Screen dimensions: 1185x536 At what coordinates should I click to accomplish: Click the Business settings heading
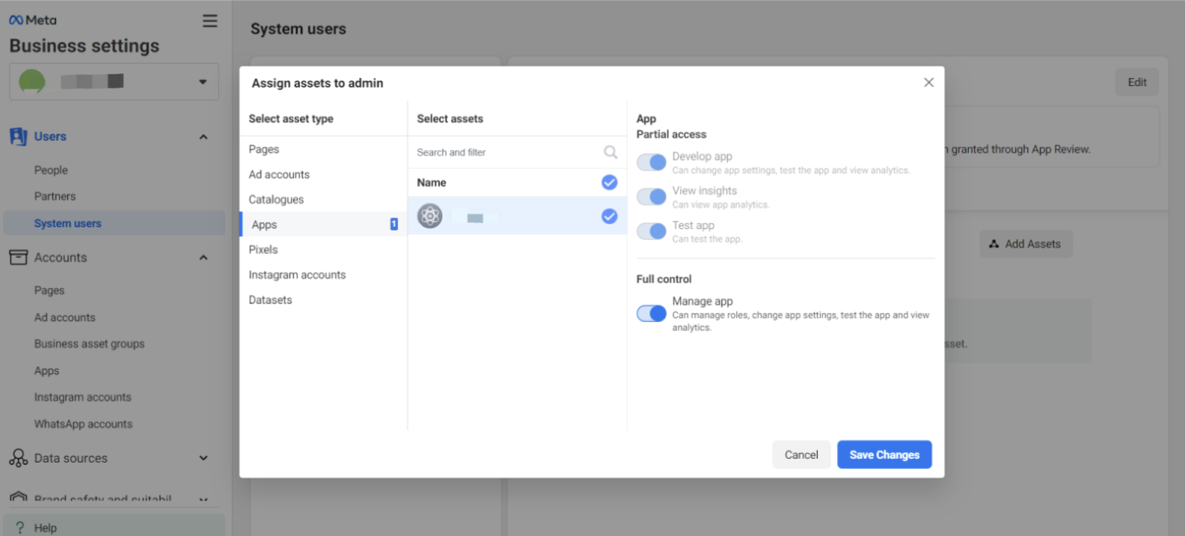tap(85, 46)
